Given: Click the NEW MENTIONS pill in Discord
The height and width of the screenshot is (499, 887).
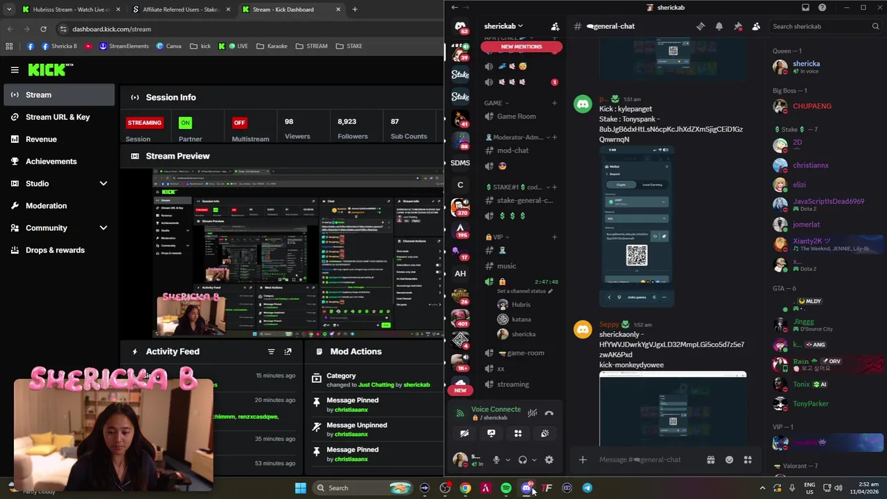Looking at the screenshot, I should 521,46.
